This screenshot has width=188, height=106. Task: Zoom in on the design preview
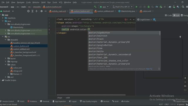pos(185,78)
